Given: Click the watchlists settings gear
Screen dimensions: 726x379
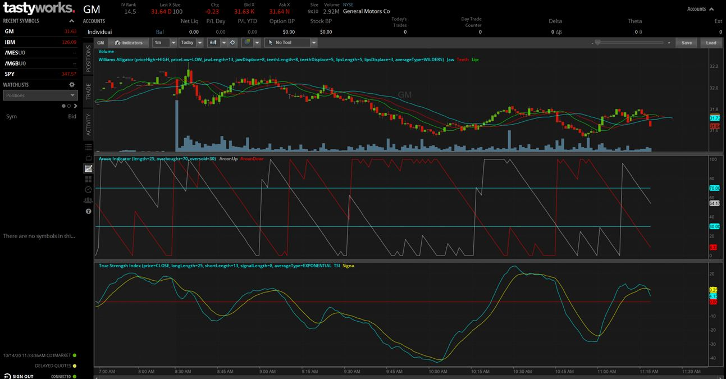Looking at the screenshot, I should [x=72, y=85].
